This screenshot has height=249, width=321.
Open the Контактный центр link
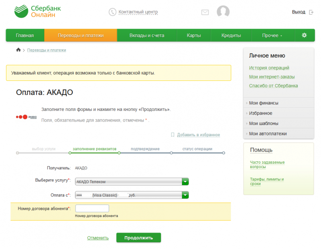pos(138,12)
